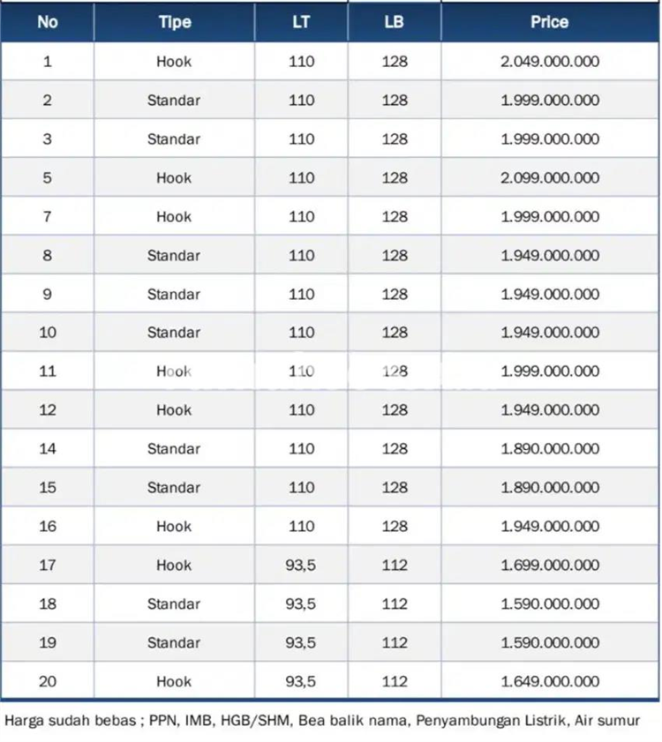This screenshot has height=742, width=662.
Task: Click the 1.699.000.000 price for unit 17
Action: [x=550, y=565]
